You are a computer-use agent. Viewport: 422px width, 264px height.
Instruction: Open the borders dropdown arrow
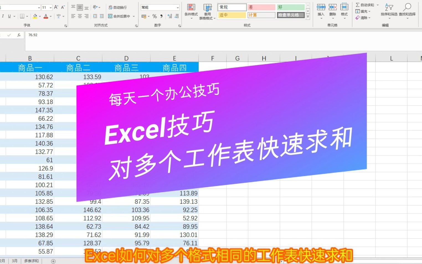[27, 16]
